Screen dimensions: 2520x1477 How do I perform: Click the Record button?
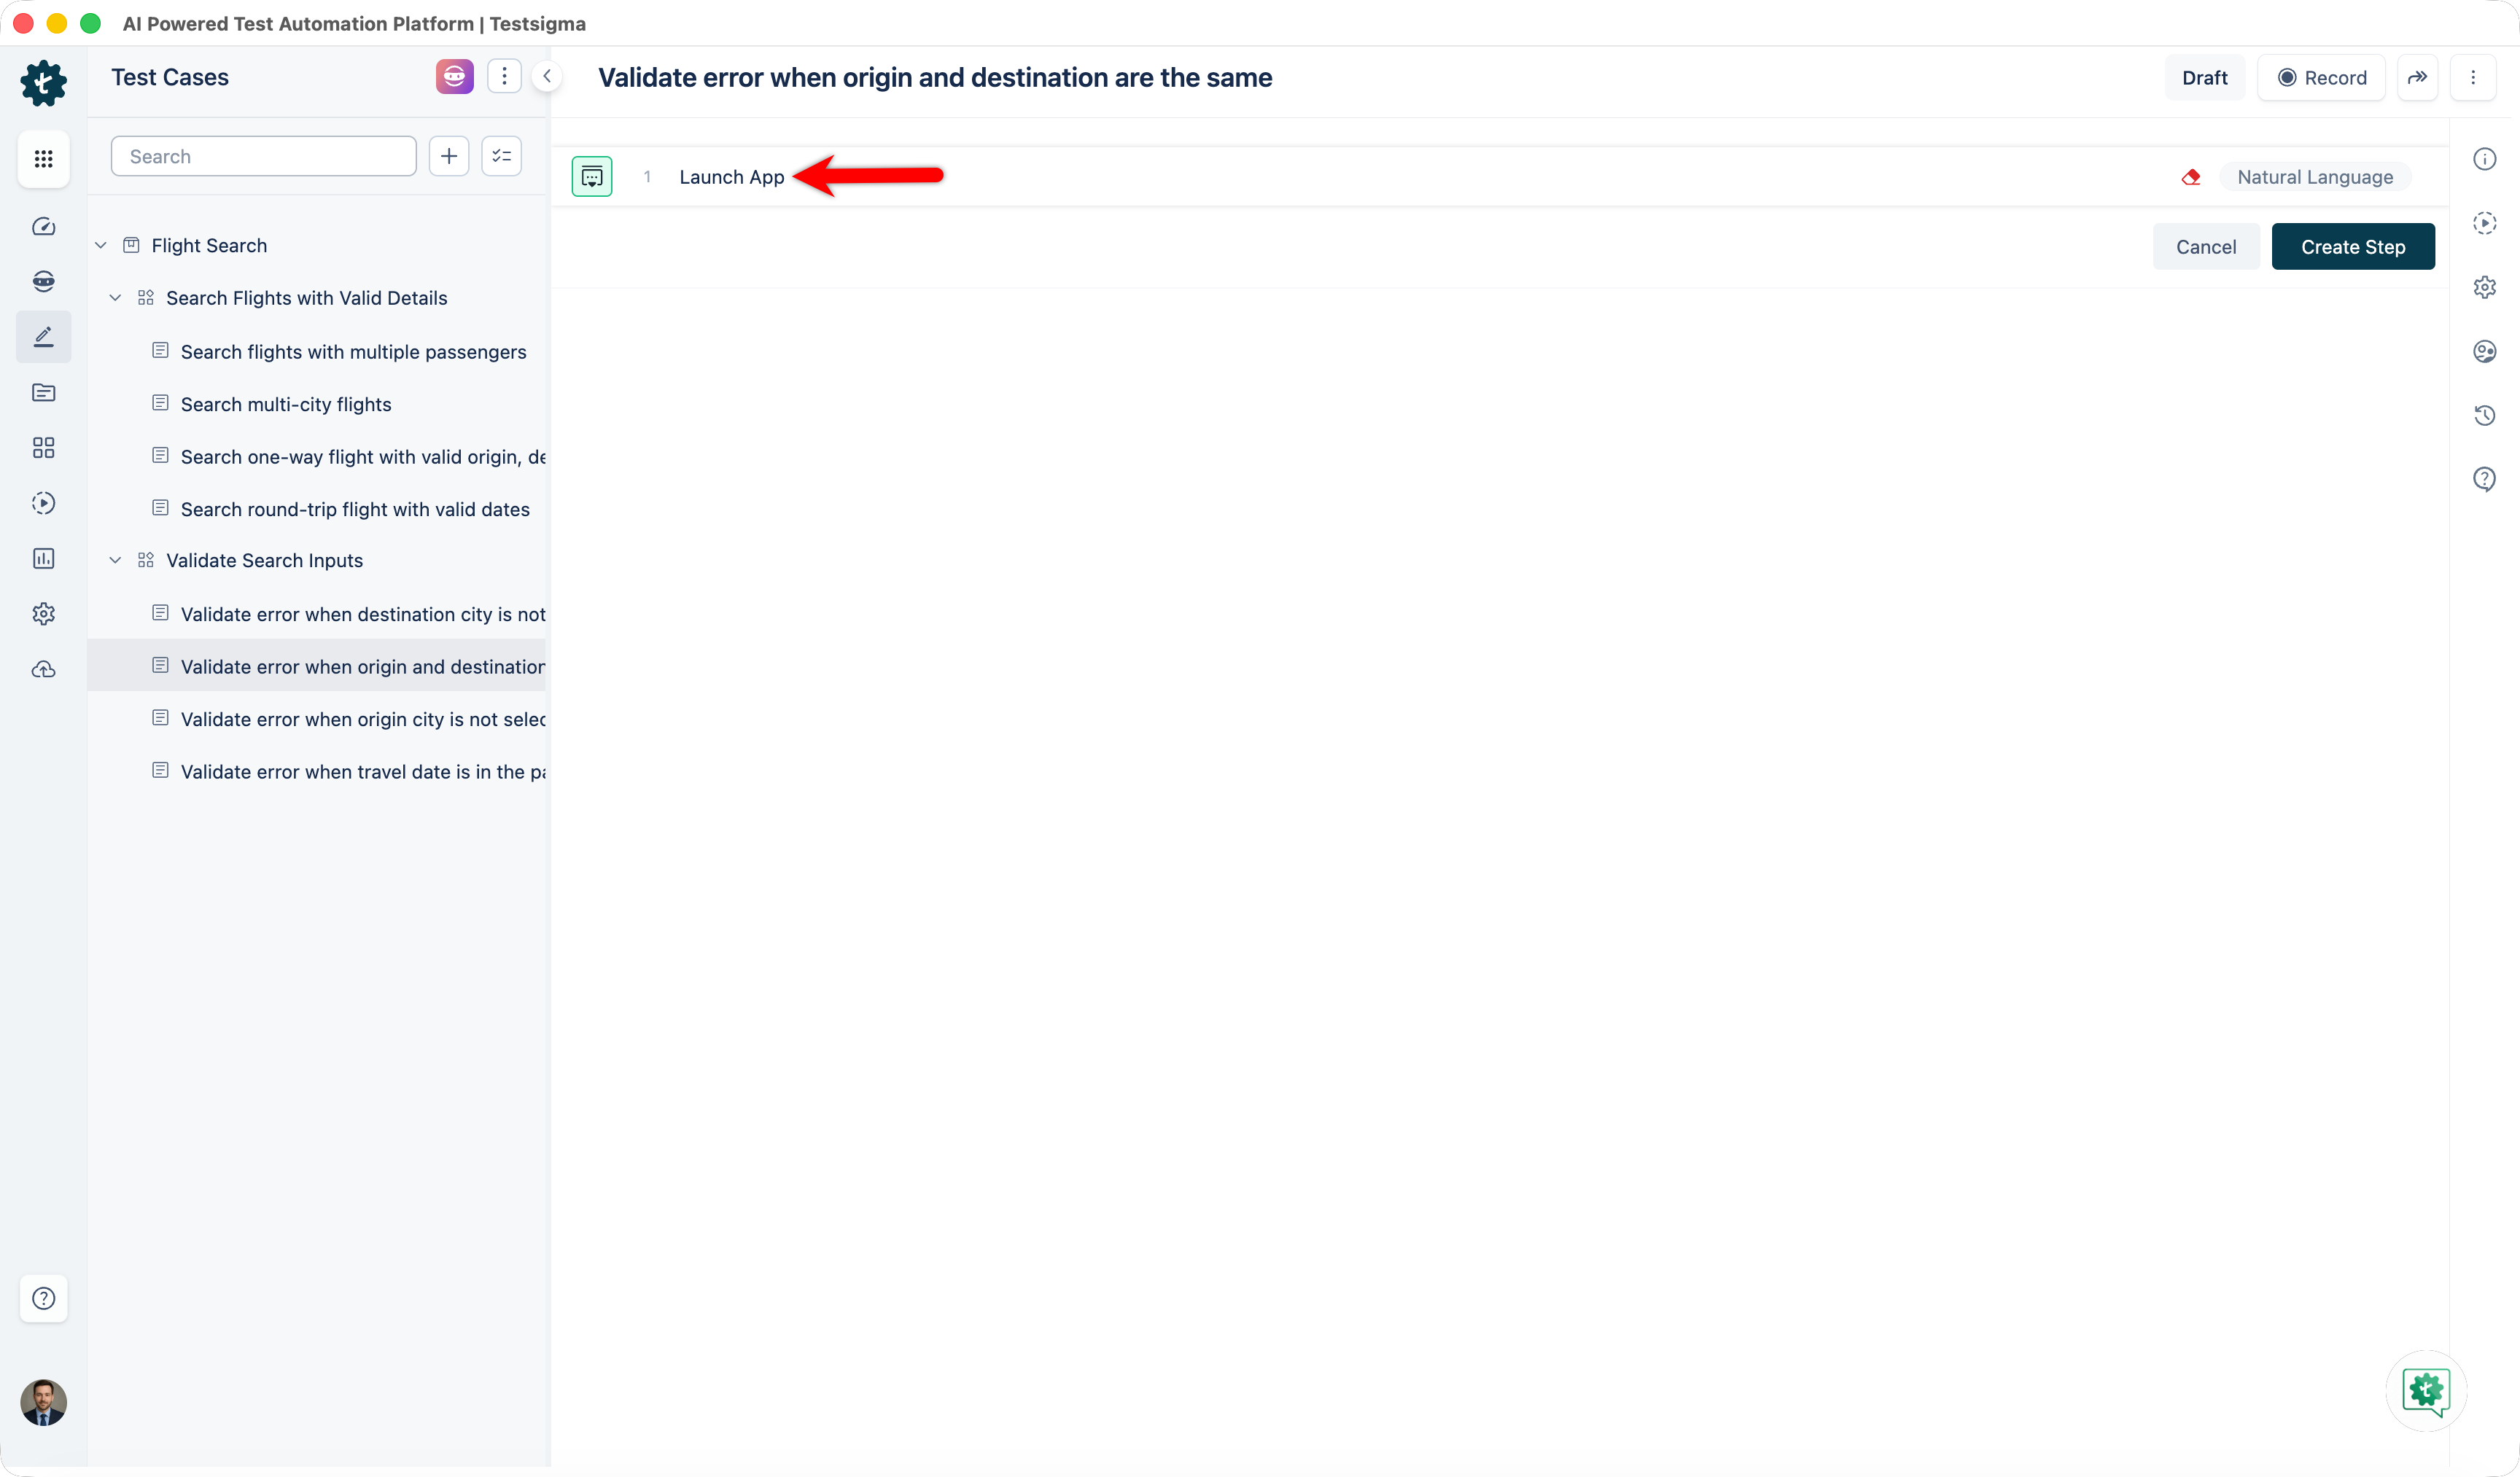point(2321,78)
